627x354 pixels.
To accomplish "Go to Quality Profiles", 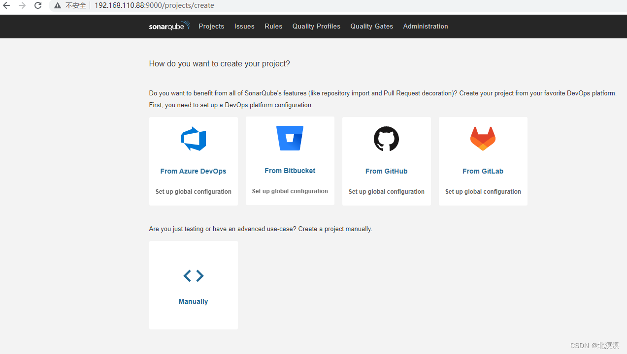I will 316,27.
